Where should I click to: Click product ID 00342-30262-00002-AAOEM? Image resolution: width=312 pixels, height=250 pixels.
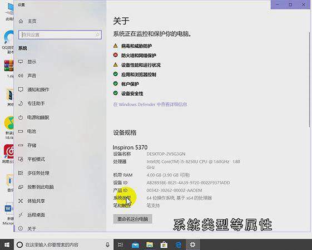[174, 190]
